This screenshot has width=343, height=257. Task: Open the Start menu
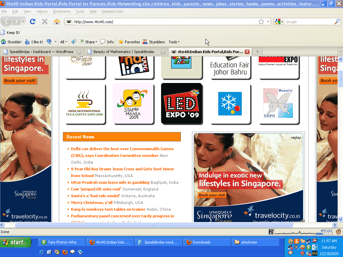click(x=15, y=242)
